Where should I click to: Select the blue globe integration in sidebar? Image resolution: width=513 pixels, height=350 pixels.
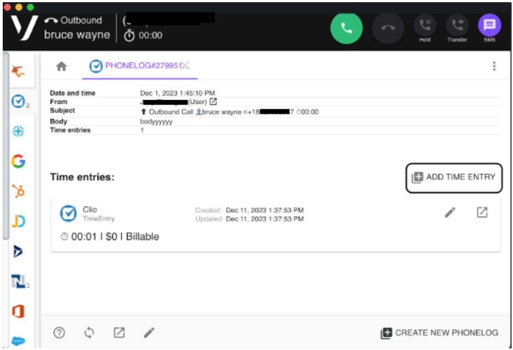tap(18, 131)
